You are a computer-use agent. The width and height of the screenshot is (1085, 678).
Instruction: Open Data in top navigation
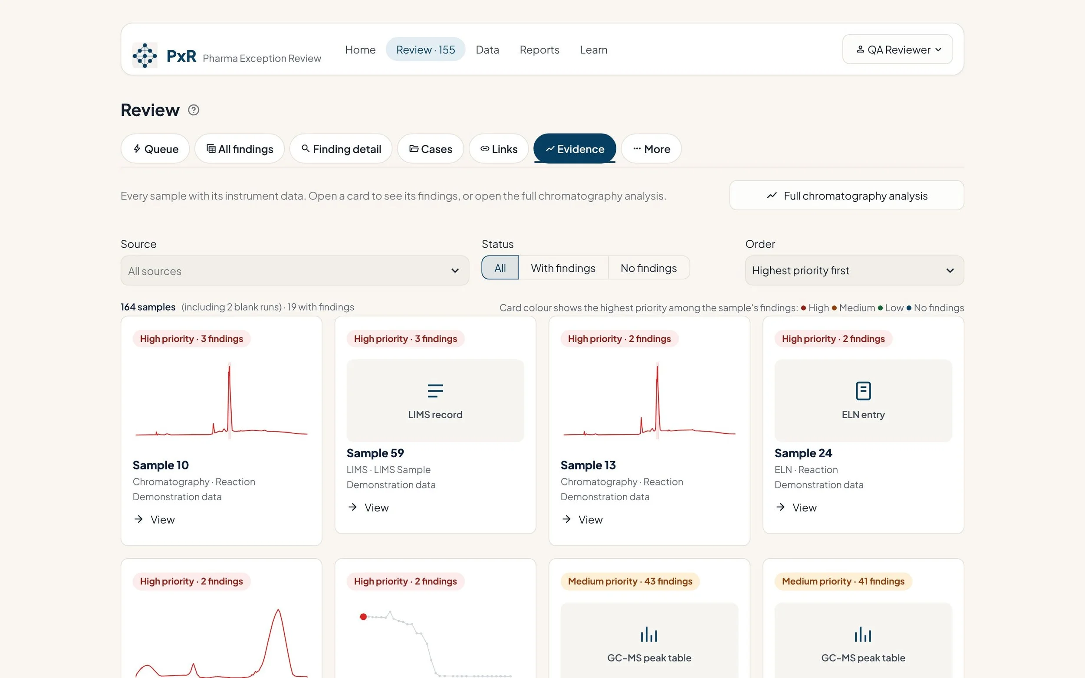point(487,49)
